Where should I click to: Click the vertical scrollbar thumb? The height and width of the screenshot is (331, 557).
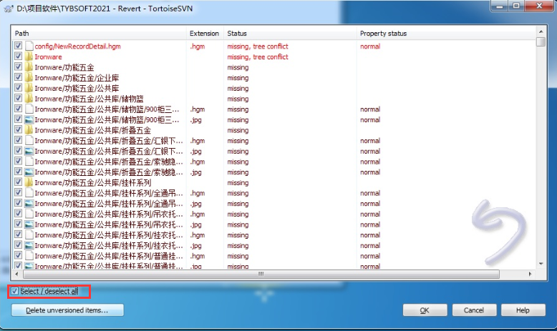coord(541,42)
